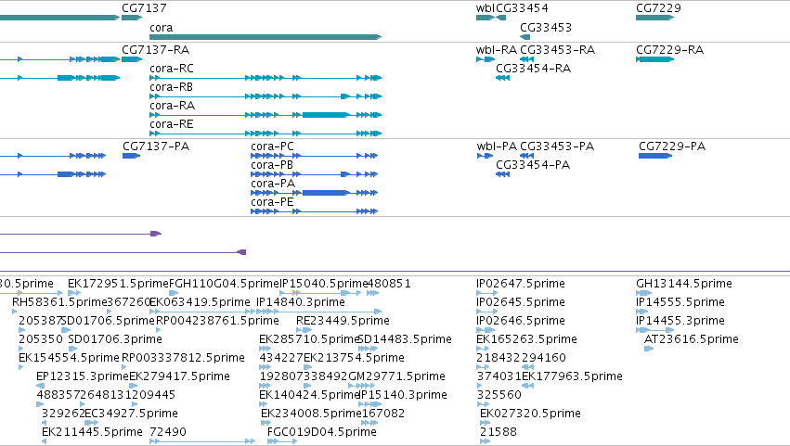Select EST SD14483.5prime
This screenshot has height=446, width=790.
405,339
